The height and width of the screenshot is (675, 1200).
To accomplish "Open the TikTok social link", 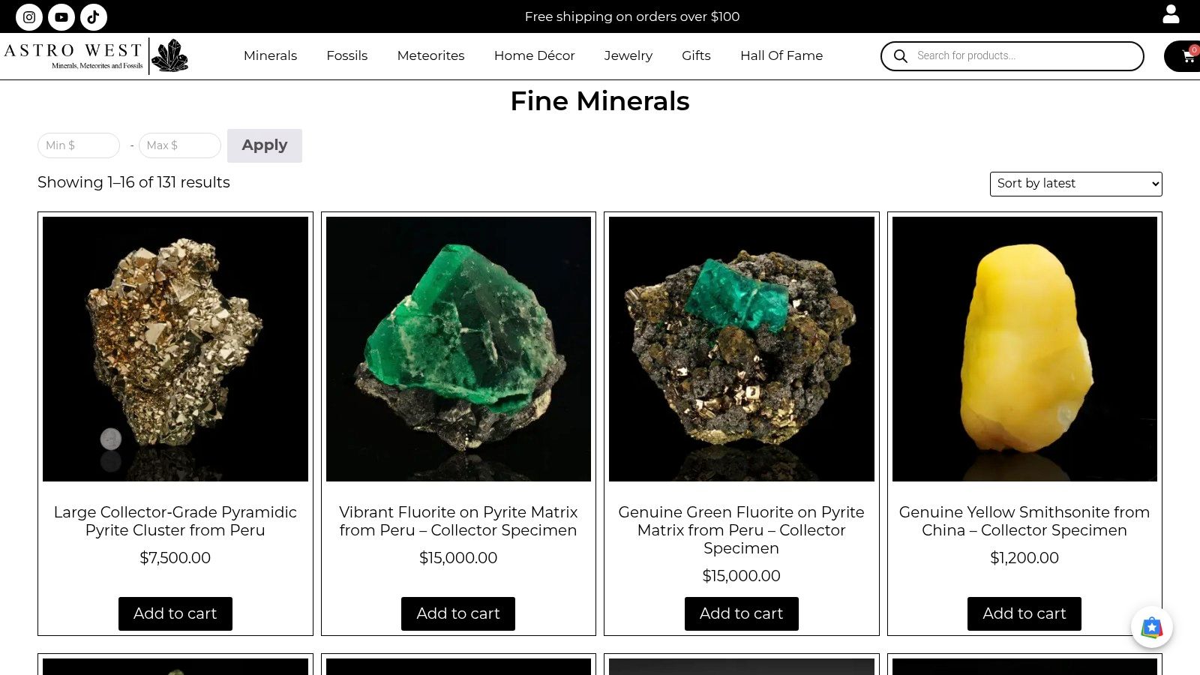I will click(94, 16).
